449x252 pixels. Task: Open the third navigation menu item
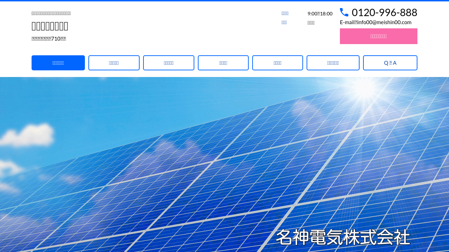point(169,63)
